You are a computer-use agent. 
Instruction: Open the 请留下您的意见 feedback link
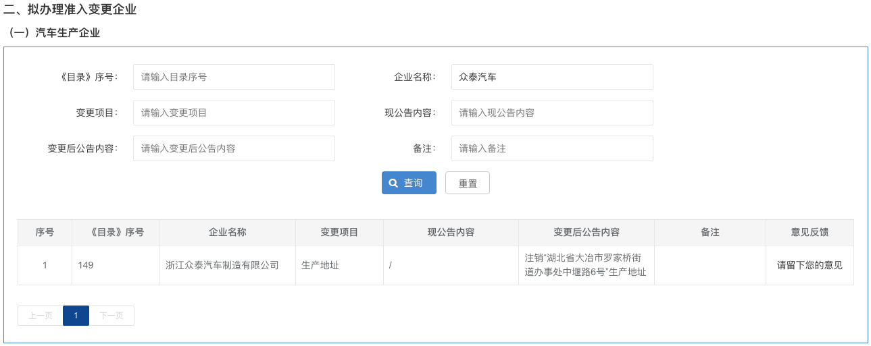[x=810, y=265]
